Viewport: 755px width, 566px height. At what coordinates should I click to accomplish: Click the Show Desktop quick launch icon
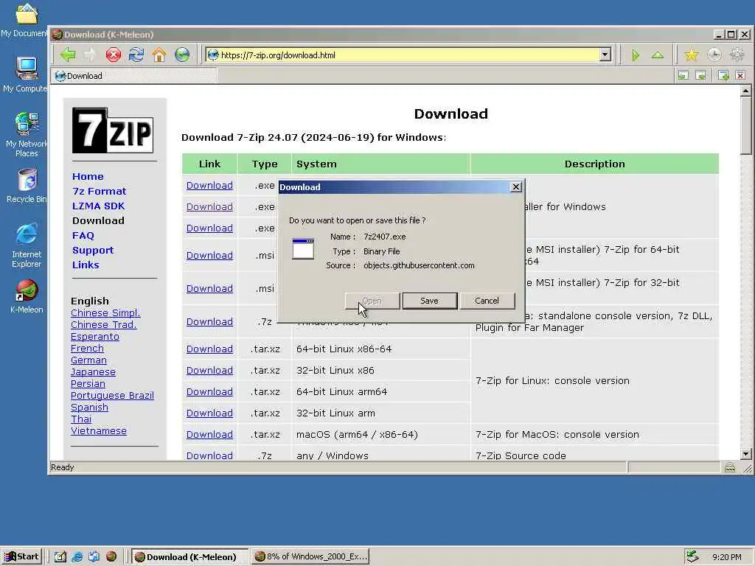[x=60, y=557]
